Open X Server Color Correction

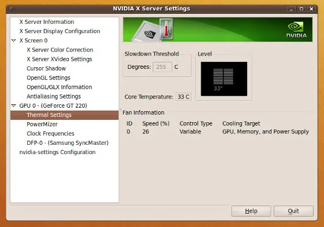tap(60, 50)
